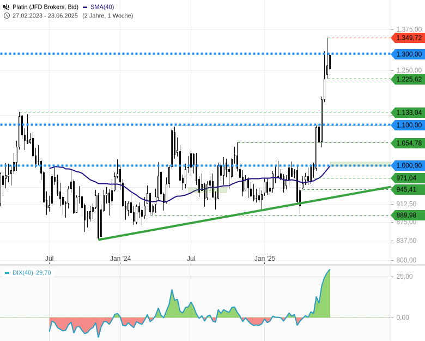Screen dimensions: 425x341
Task: Click the 25,00 DIX axis label
Action: (404, 277)
